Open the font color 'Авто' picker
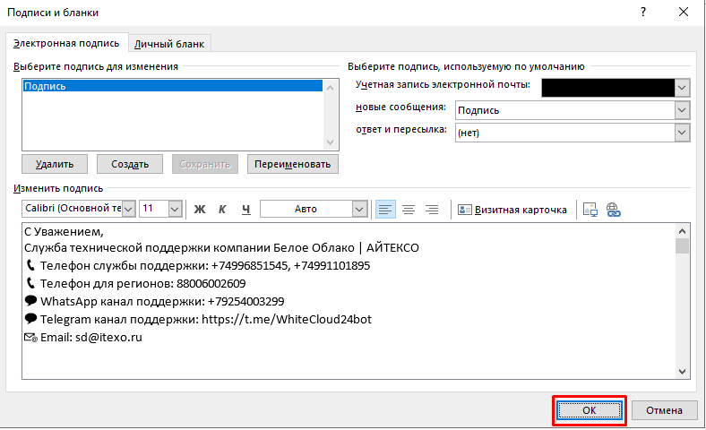706x430 pixels. (359, 209)
